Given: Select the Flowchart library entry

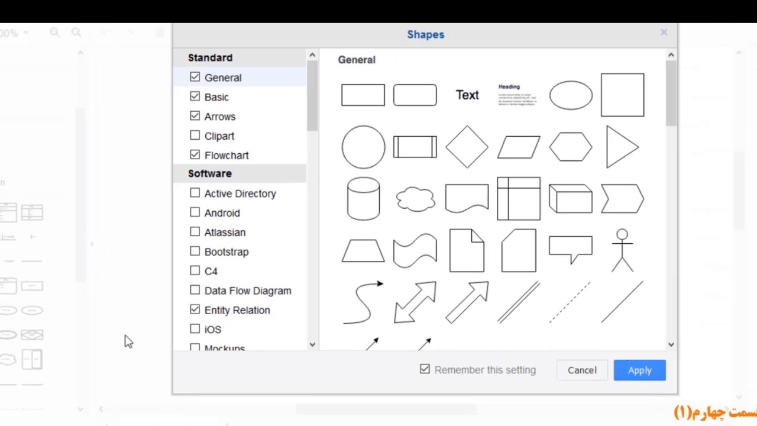Looking at the screenshot, I should pyautogui.click(x=227, y=155).
